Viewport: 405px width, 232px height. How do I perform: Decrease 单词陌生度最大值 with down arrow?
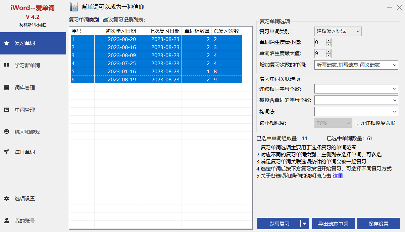click(x=328, y=55)
